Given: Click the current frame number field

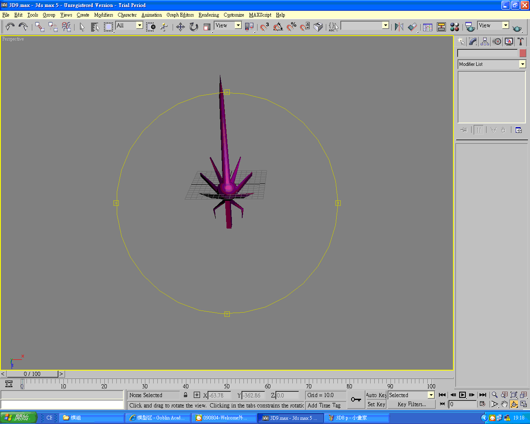Looking at the screenshot, I should [463, 404].
